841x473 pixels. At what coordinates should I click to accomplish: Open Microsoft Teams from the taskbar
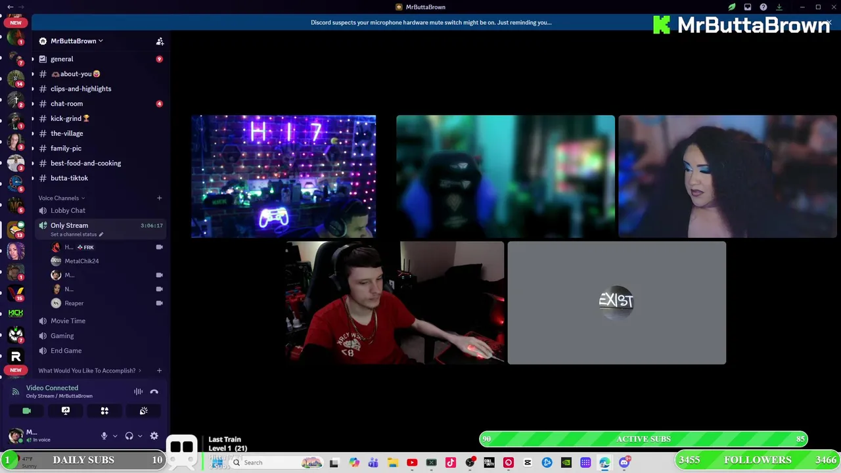[x=373, y=462]
